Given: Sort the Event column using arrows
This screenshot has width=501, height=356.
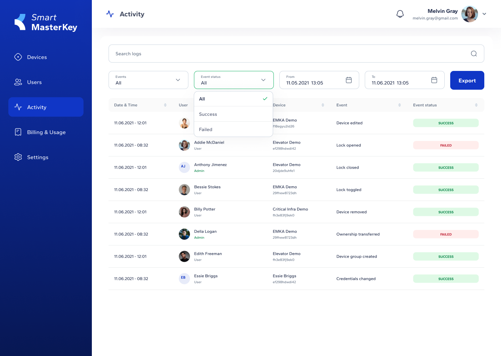Looking at the screenshot, I should pos(399,105).
